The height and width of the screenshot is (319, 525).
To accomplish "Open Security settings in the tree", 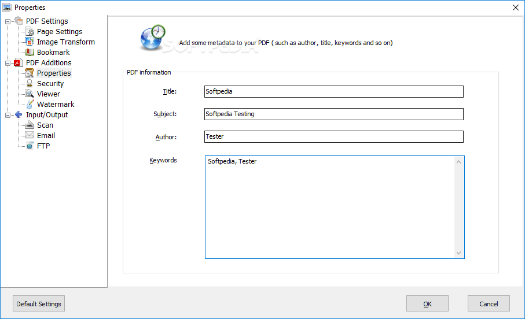I will [x=50, y=83].
